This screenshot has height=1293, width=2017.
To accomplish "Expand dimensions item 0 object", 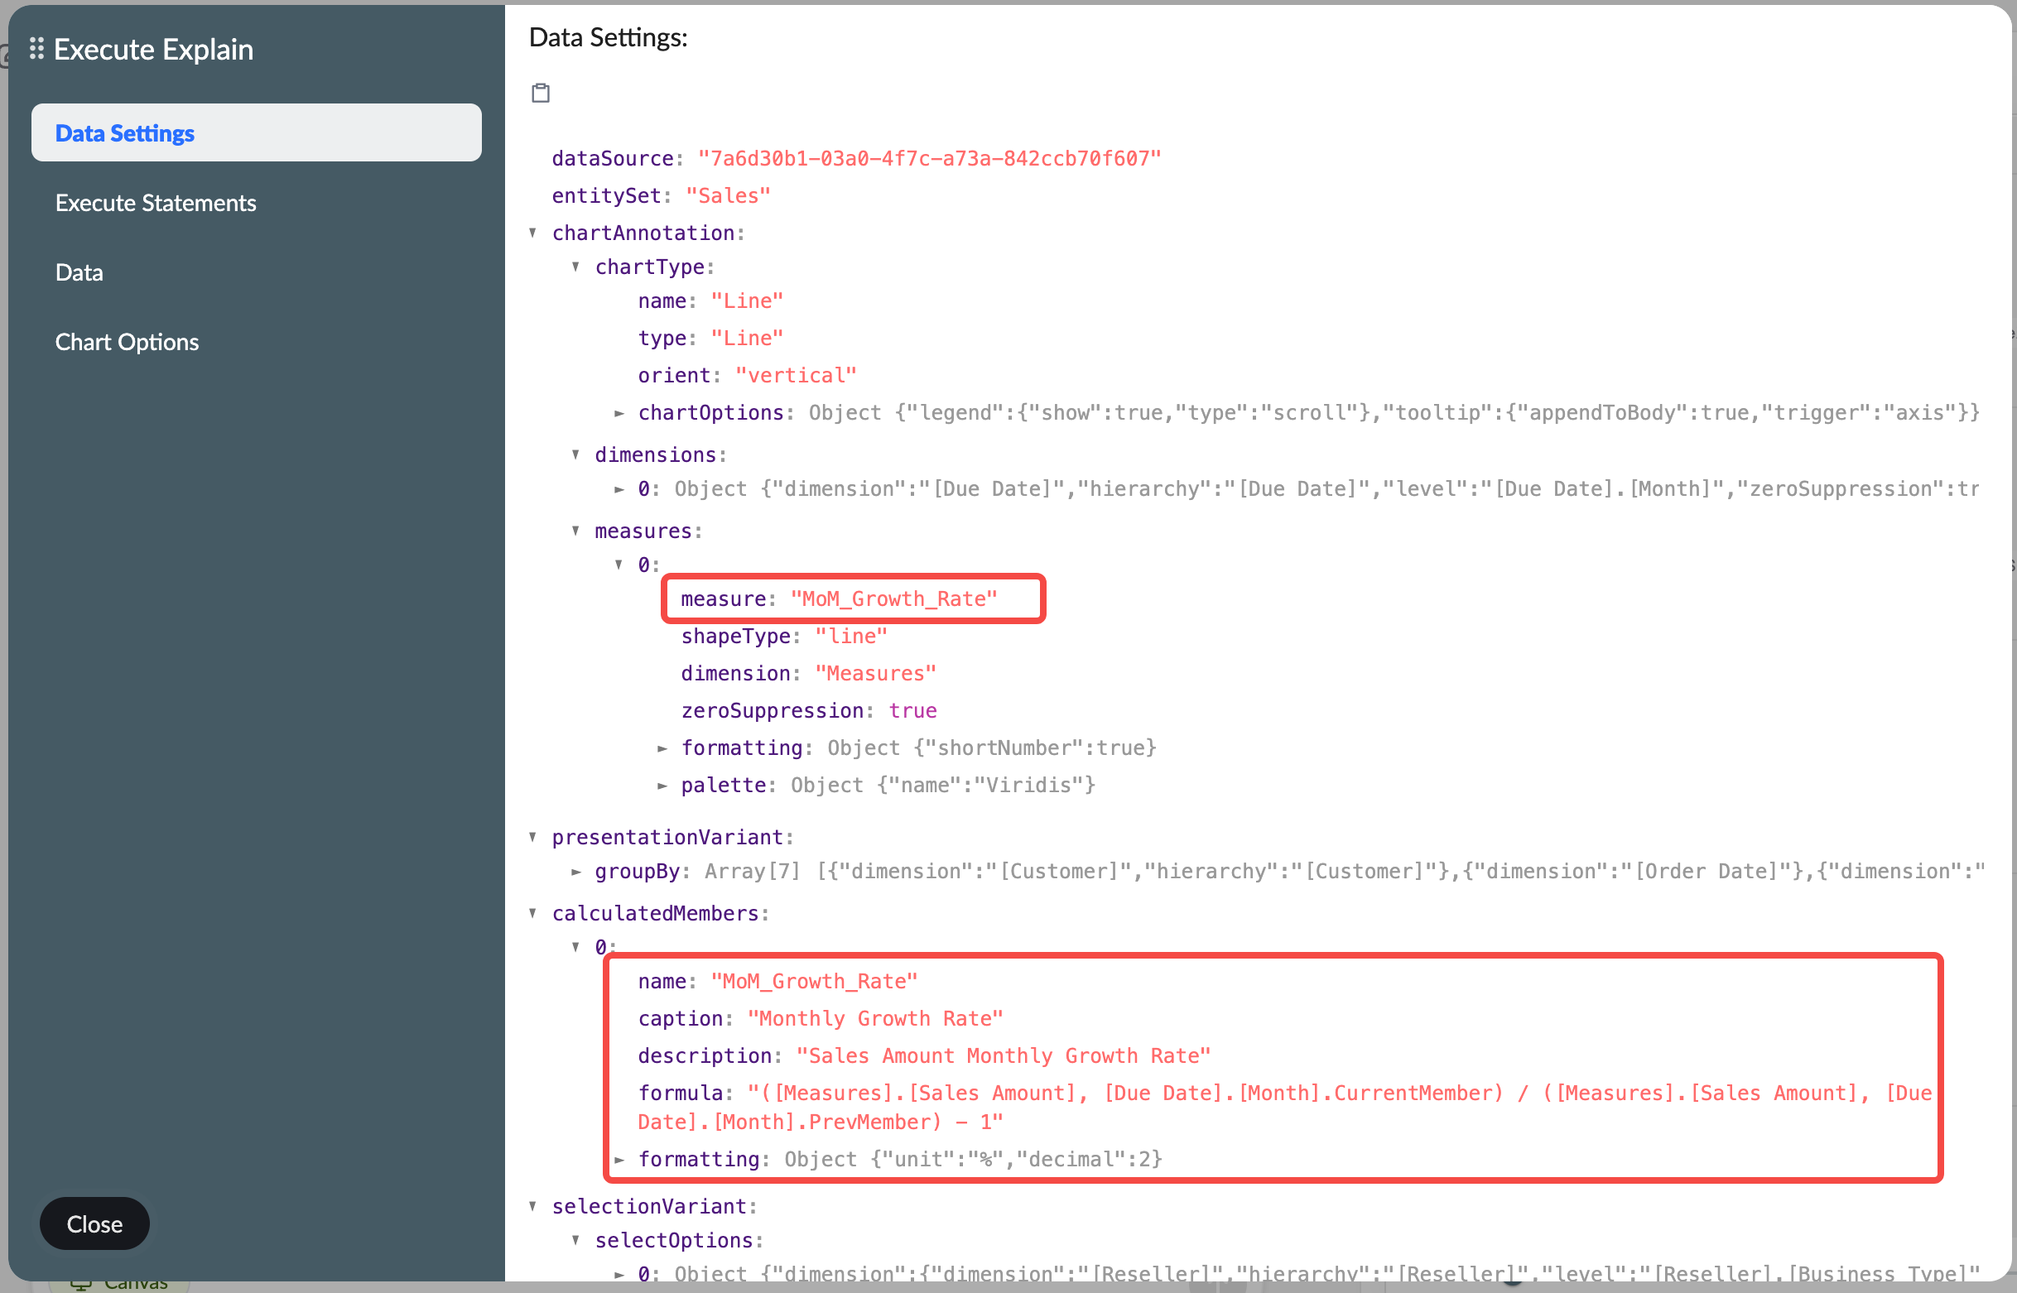I will (x=619, y=488).
